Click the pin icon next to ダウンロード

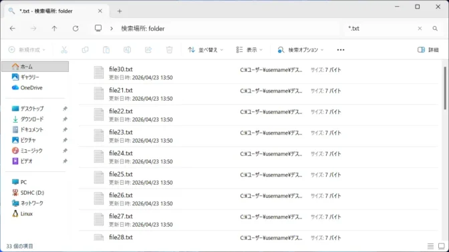click(65, 119)
